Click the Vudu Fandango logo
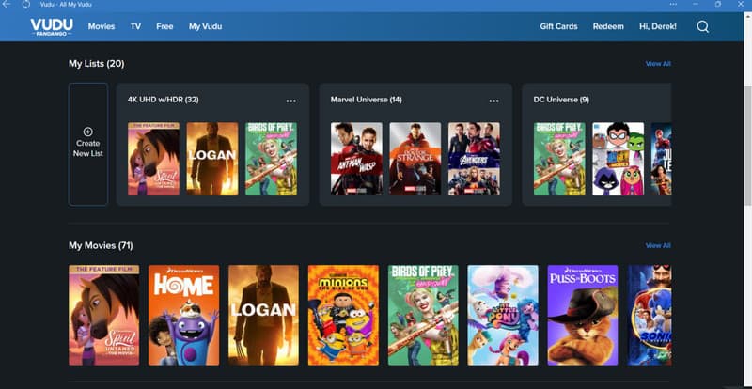Viewport: 752px width, 389px height. [52, 27]
